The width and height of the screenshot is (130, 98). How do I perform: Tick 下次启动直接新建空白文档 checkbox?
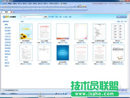tap(2, 90)
